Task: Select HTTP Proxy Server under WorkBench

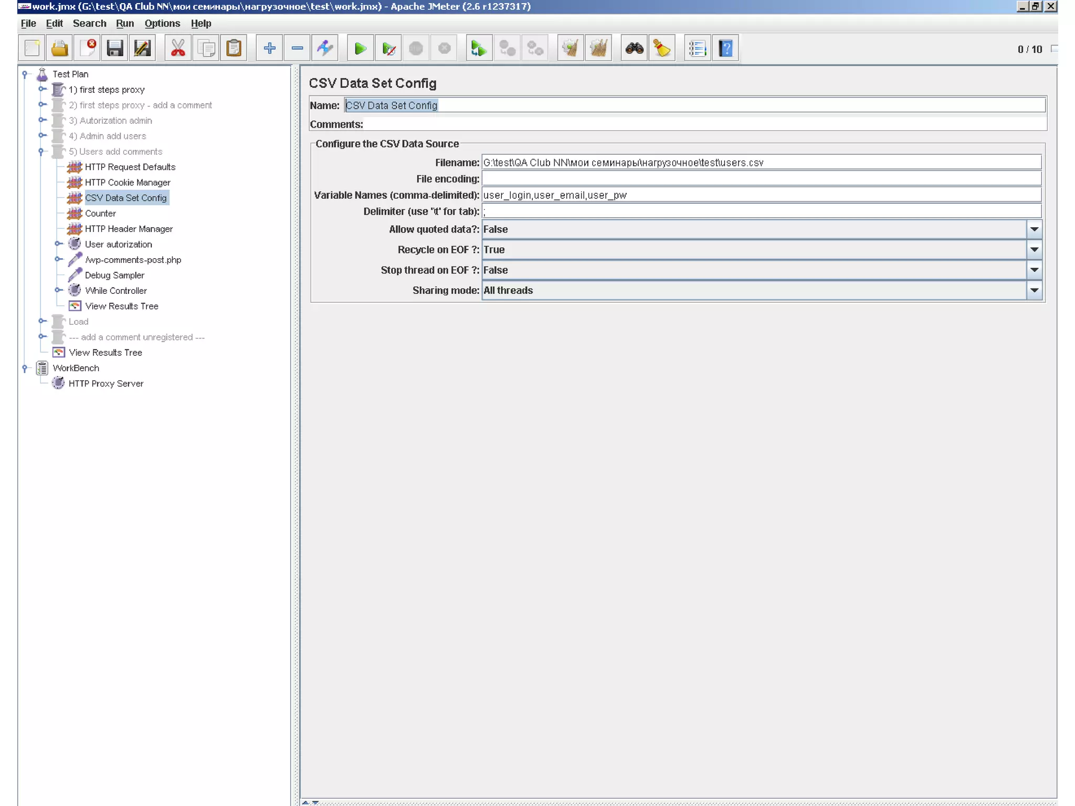Action: [106, 384]
